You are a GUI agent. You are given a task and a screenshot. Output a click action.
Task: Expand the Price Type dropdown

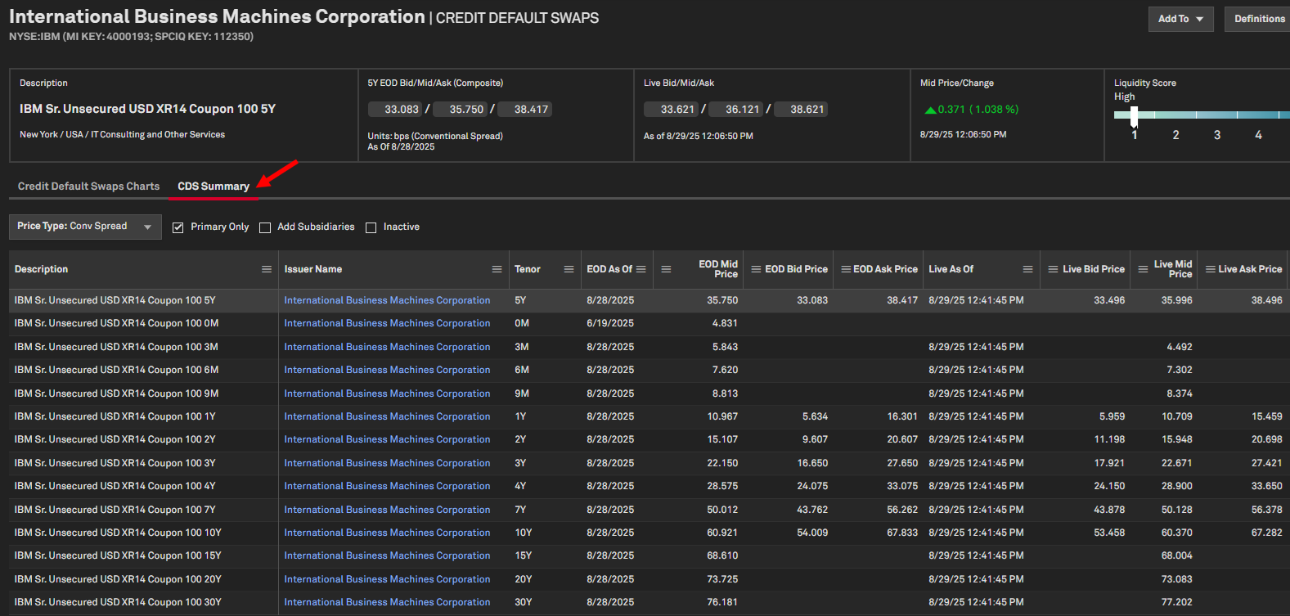point(84,227)
